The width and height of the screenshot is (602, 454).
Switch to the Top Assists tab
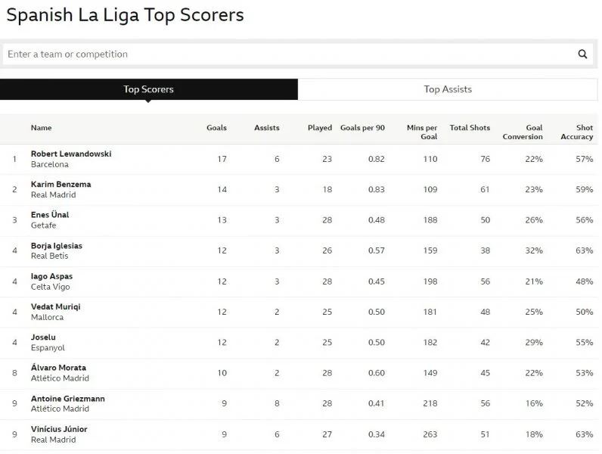(x=448, y=89)
